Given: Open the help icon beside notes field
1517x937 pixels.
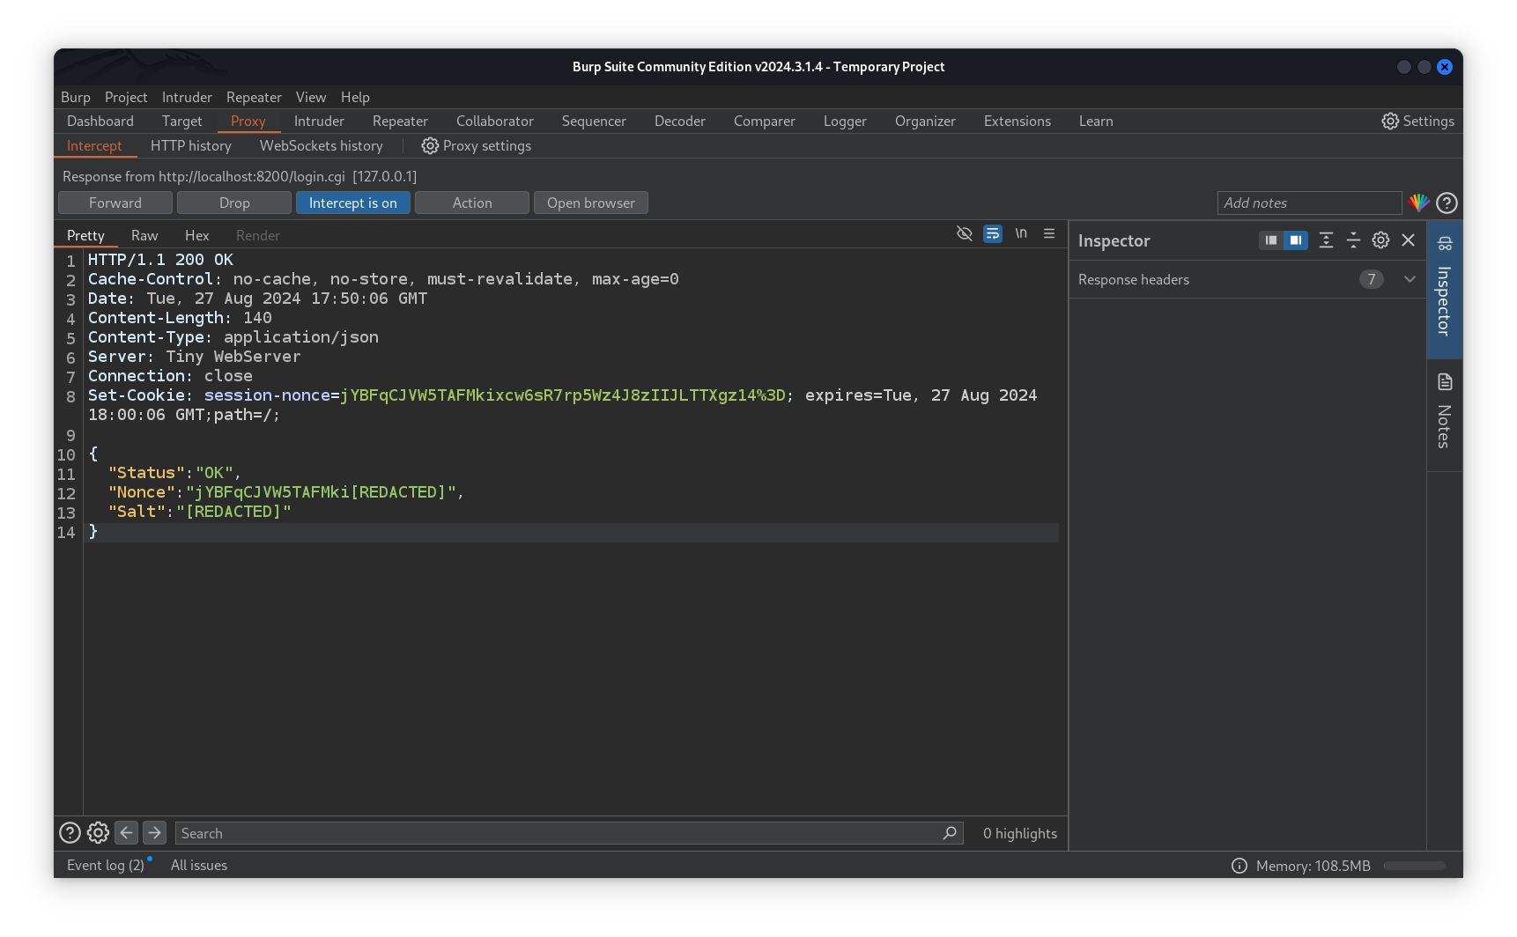Looking at the screenshot, I should pos(1447,203).
